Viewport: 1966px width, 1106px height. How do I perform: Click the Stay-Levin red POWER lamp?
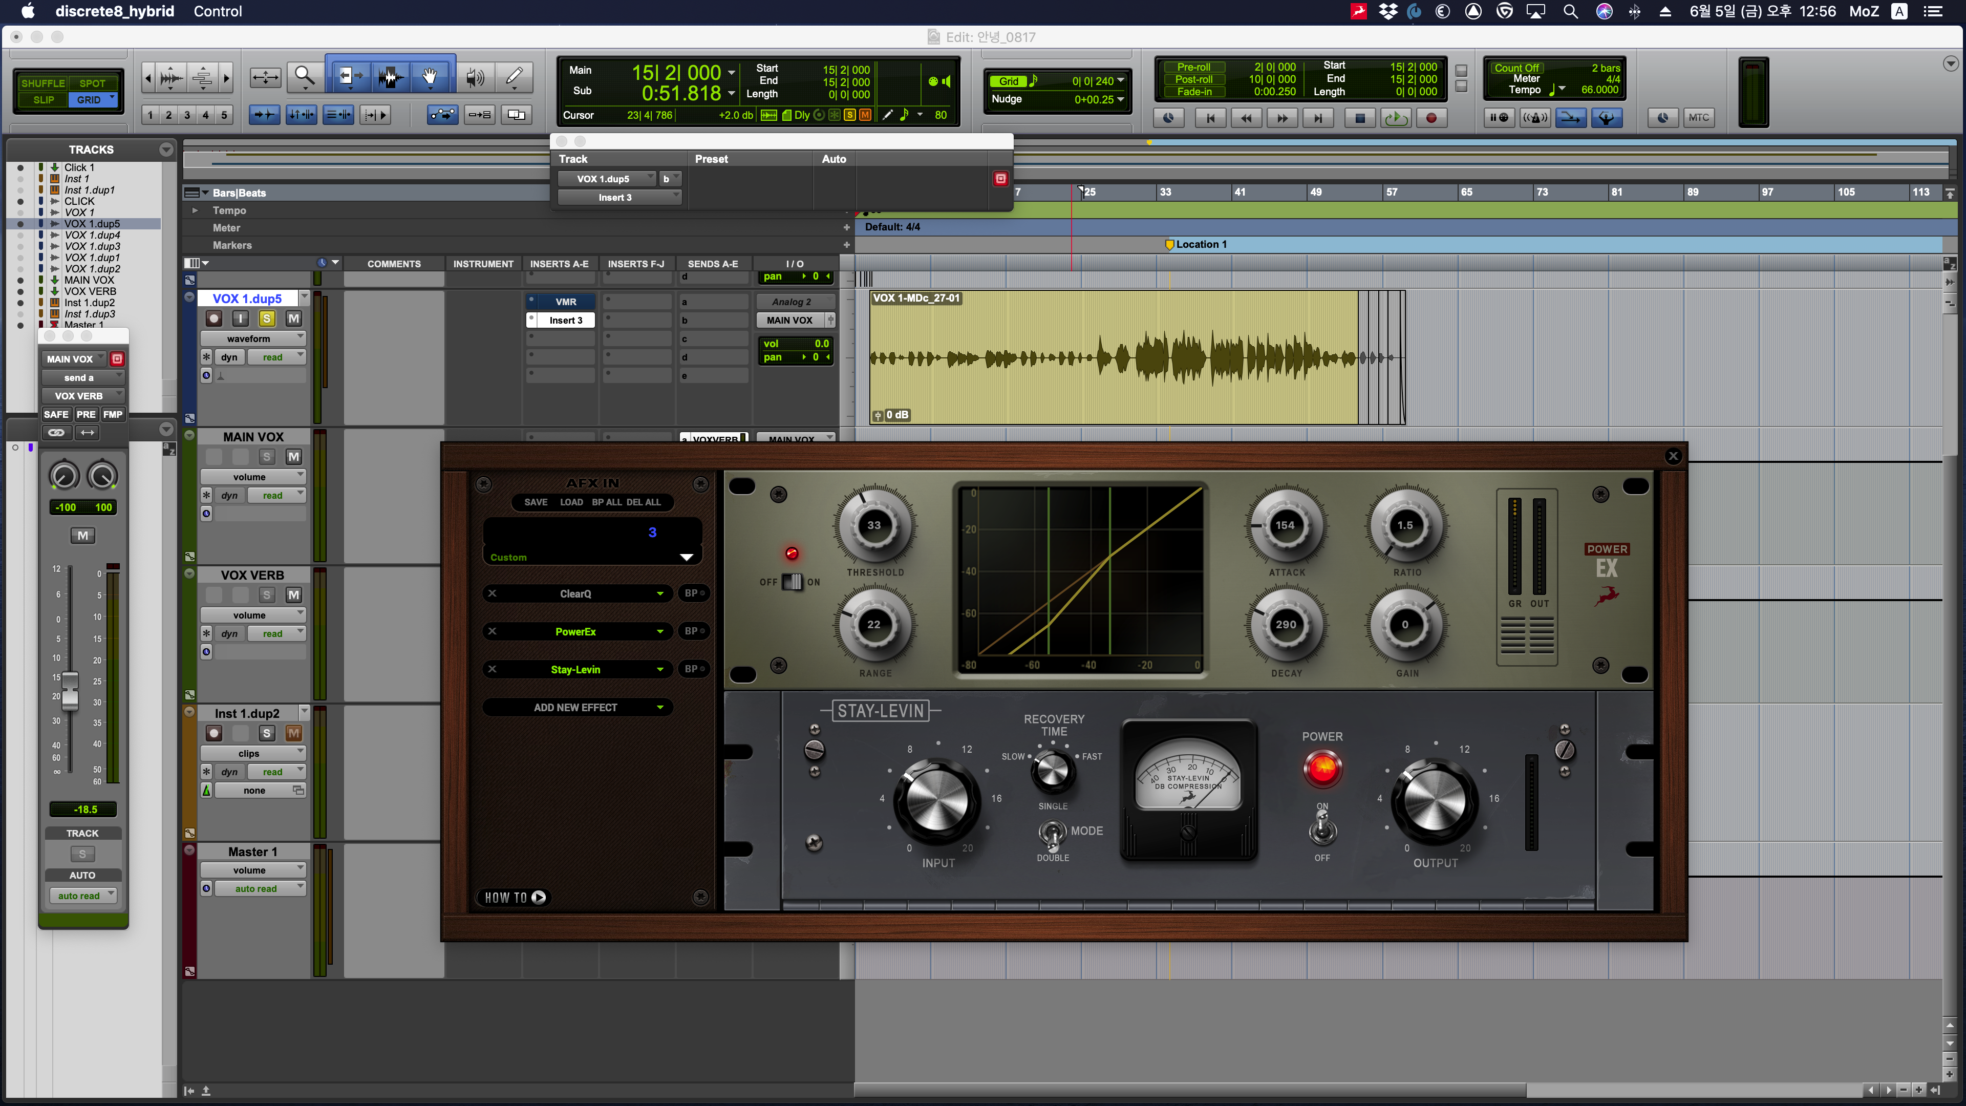pyautogui.click(x=1322, y=768)
